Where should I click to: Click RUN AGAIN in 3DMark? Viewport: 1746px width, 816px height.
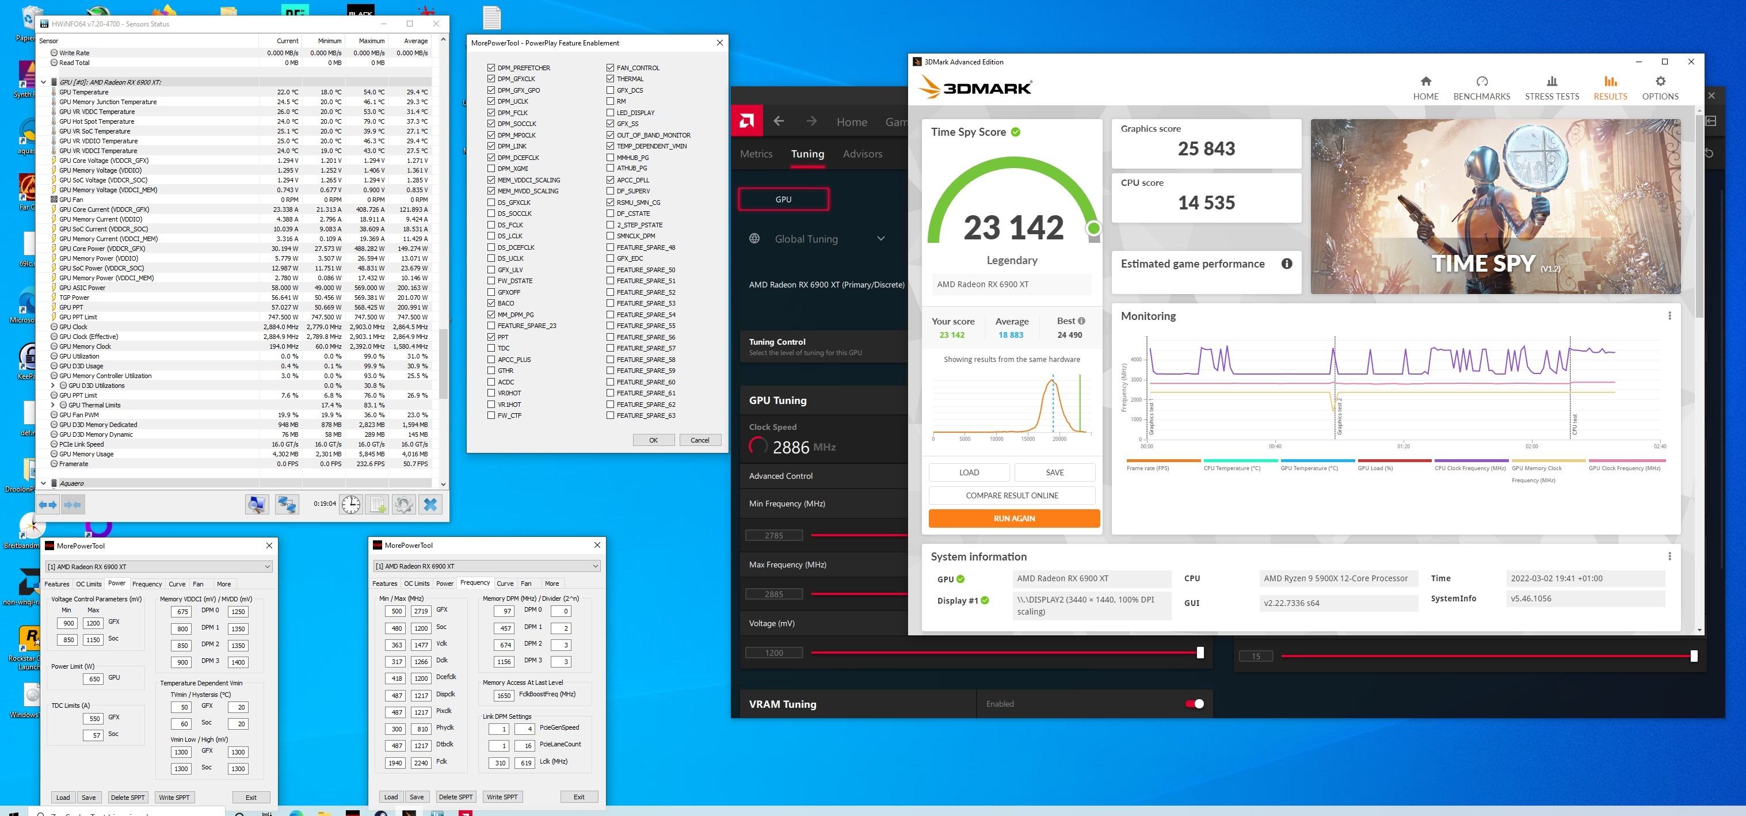tap(1014, 518)
